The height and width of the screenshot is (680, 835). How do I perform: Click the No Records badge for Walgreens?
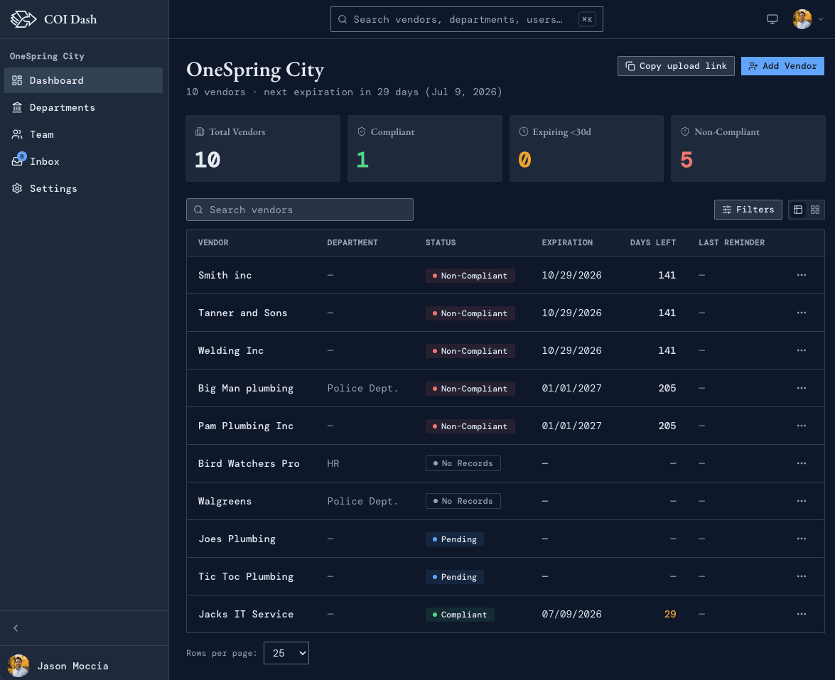[x=463, y=501]
